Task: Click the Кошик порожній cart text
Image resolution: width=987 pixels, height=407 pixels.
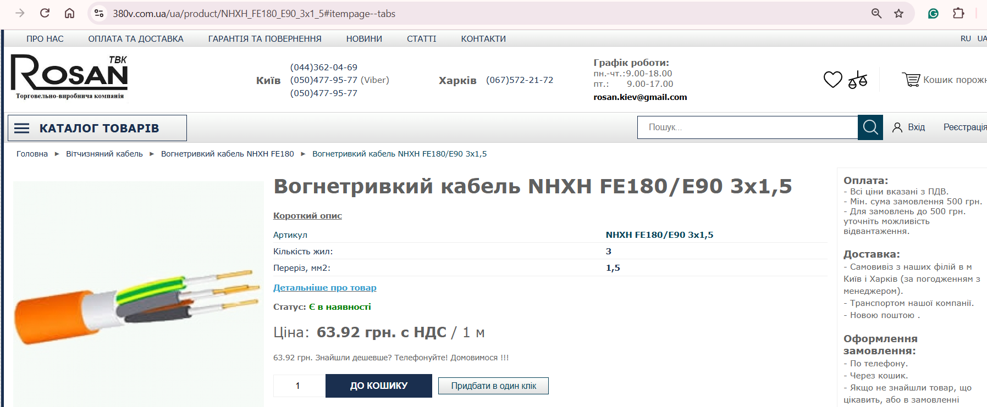Action: tap(955, 80)
